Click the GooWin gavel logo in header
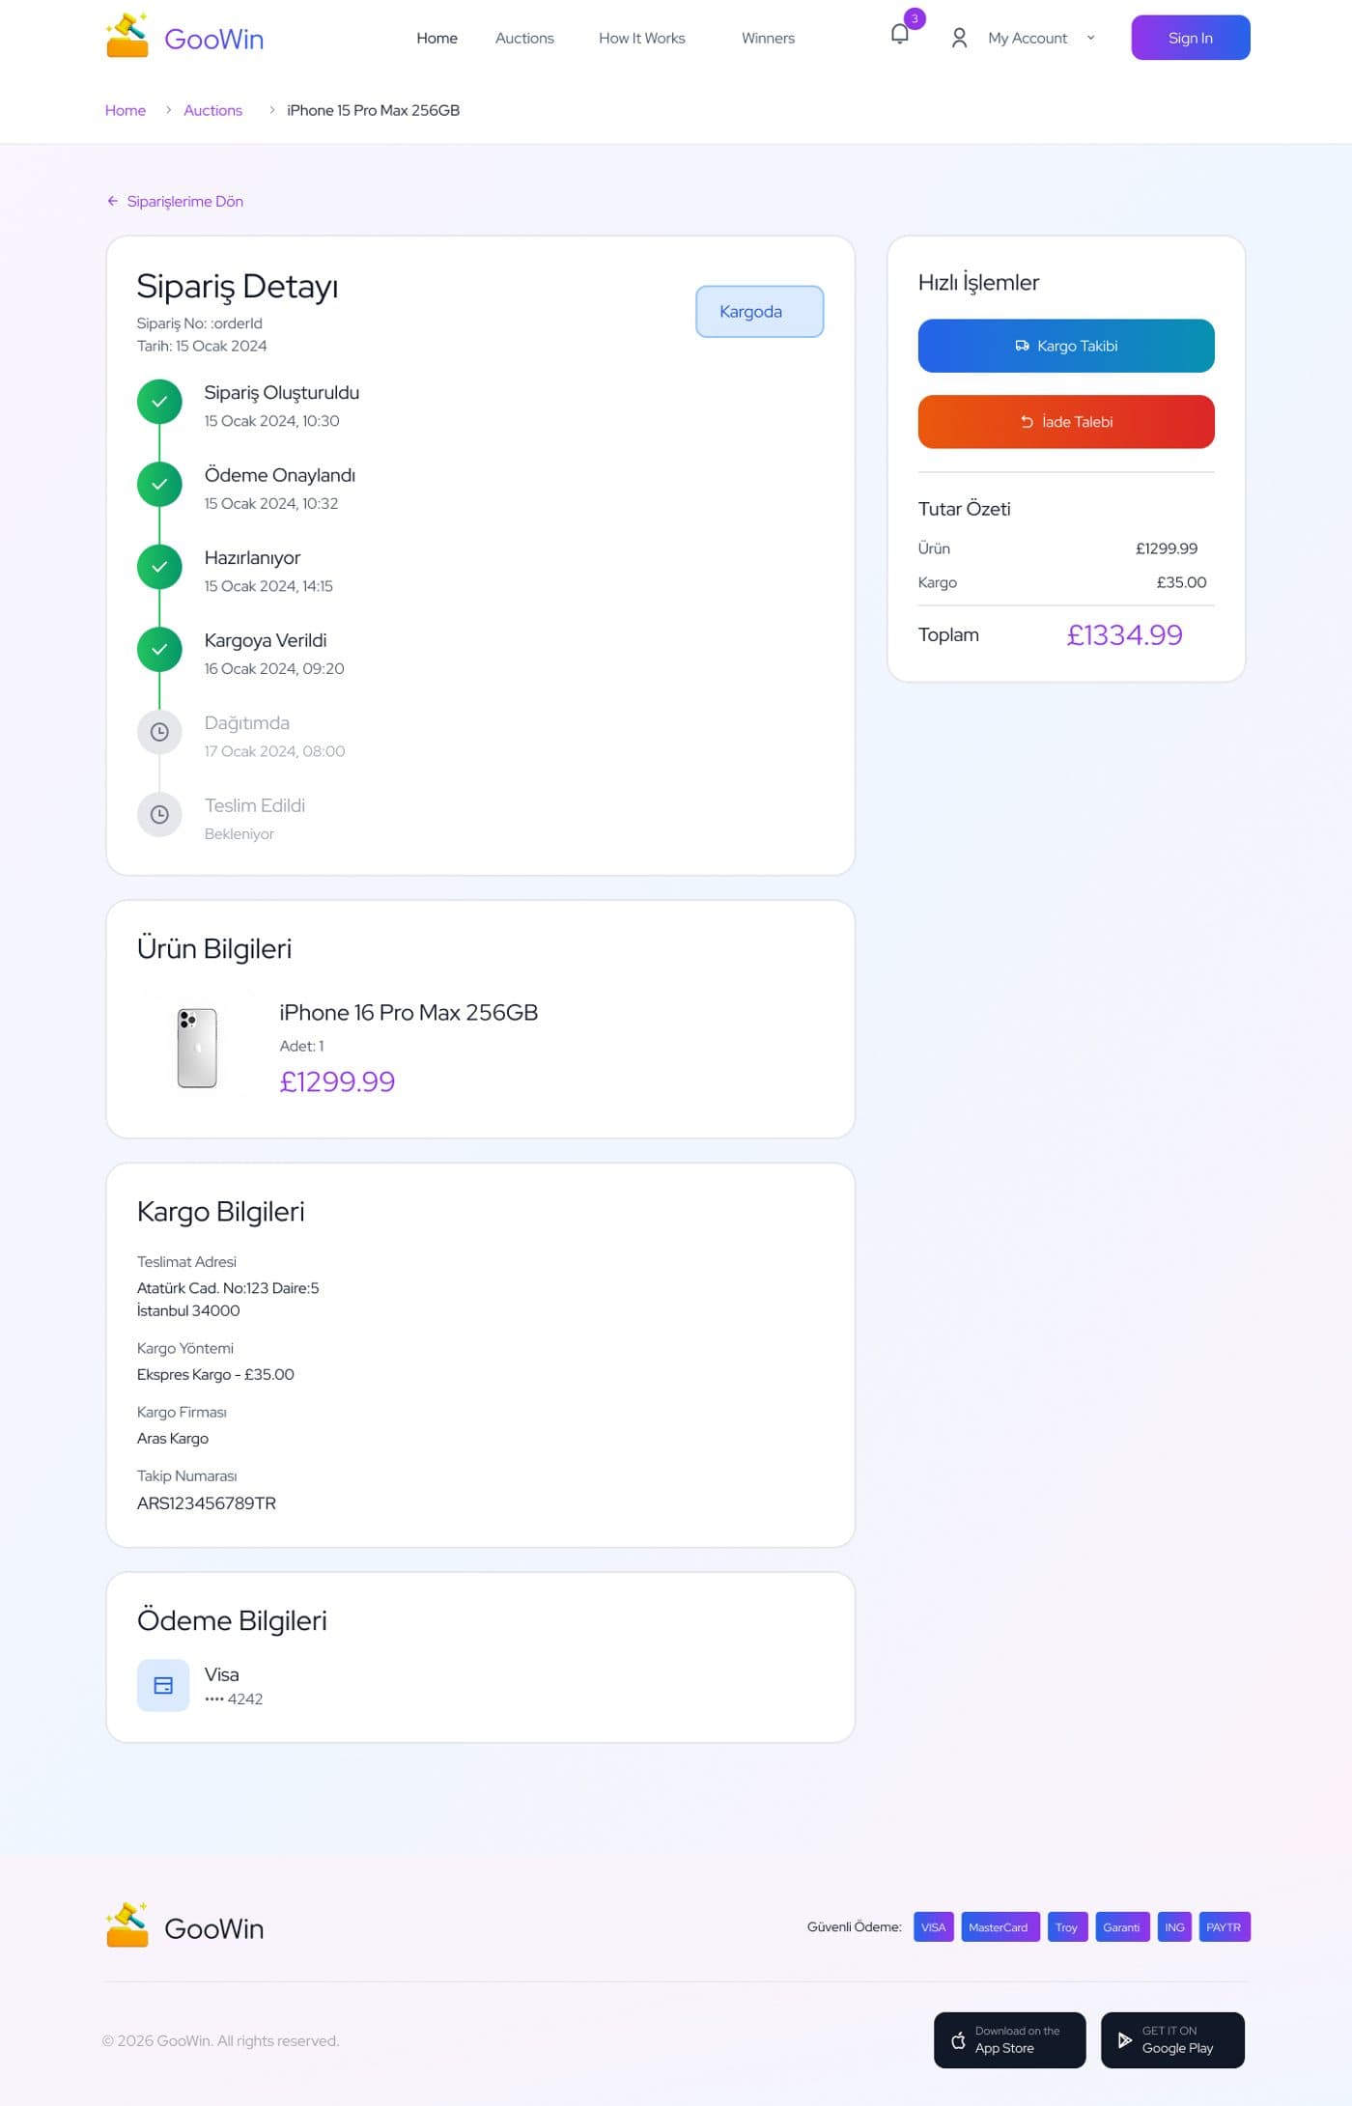Screen dimensions: 1352x2106 tap(127, 35)
